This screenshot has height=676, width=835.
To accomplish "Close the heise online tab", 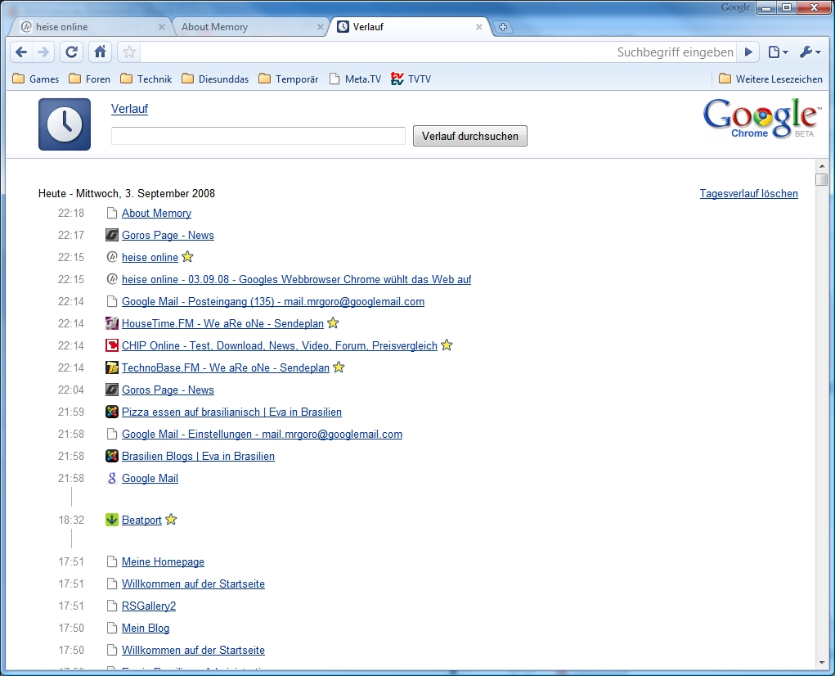I will pos(162,27).
